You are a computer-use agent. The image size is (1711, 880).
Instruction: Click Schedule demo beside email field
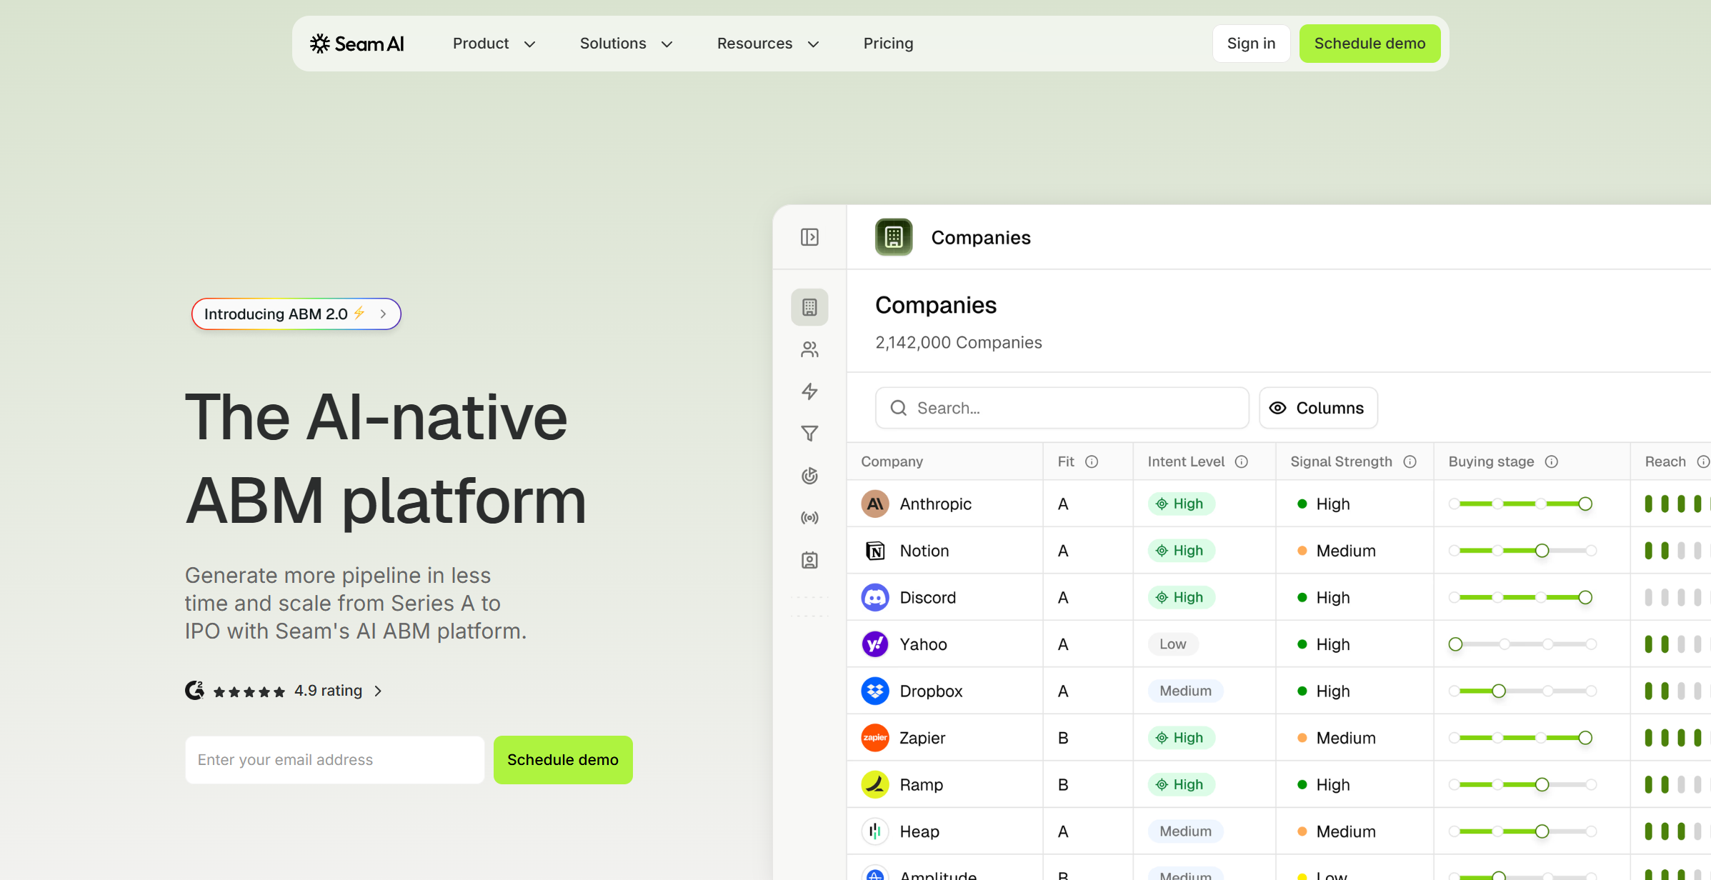[563, 760]
